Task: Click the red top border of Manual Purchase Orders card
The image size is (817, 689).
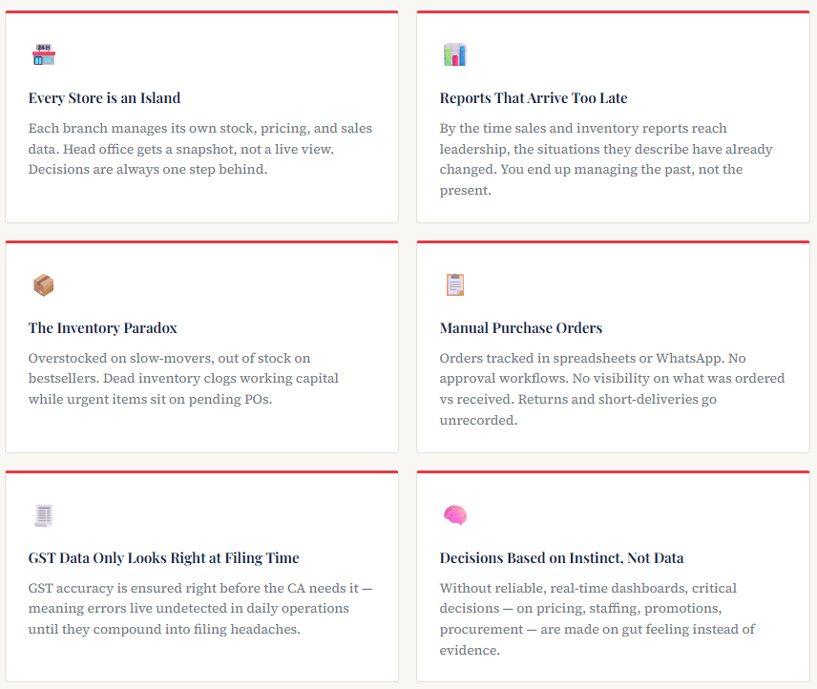Action: [x=613, y=242]
